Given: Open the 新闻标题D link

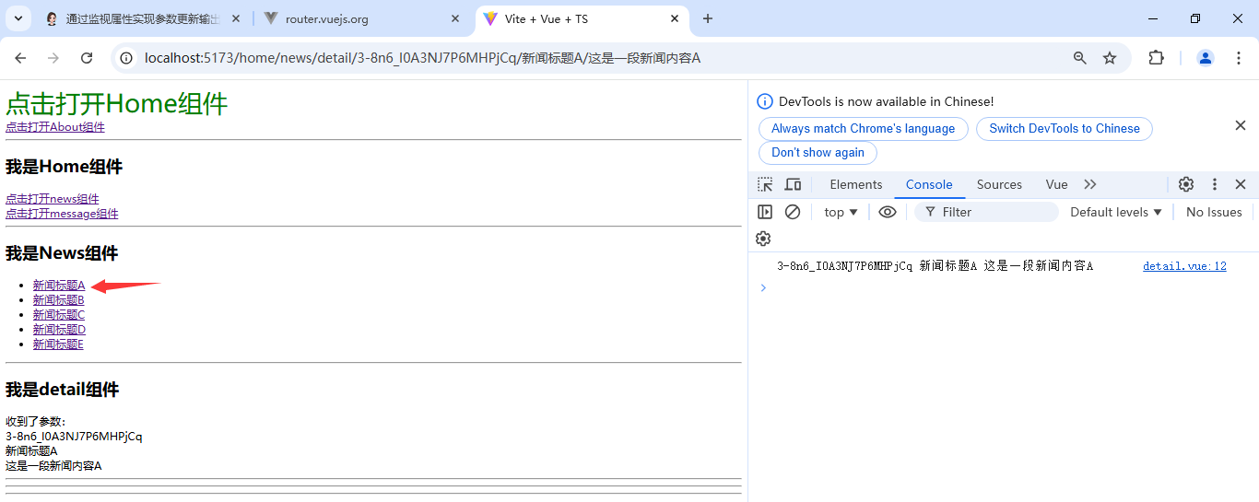Looking at the screenshot, I should click(60, 330).
